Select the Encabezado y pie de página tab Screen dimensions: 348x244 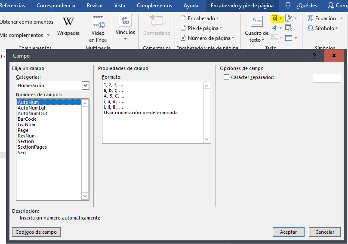(242, 6)
